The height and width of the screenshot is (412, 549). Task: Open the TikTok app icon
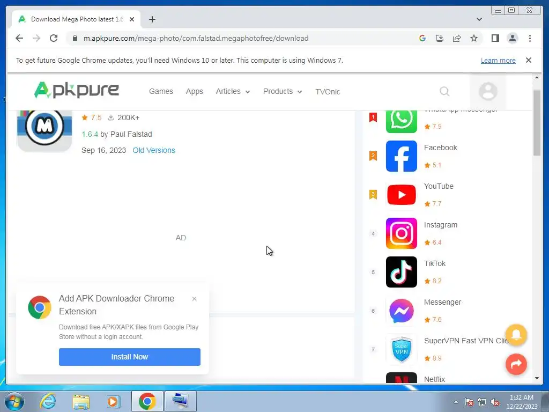pos(401,272)
